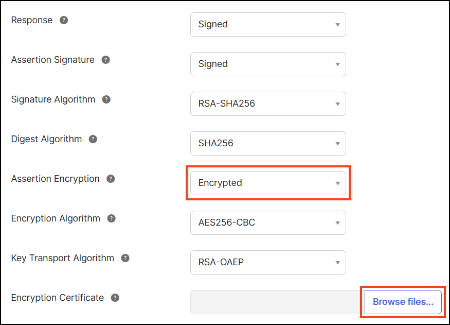Screen dimensions: 450x325
Task: Click the Digest Algorithm caret arrow
Action: click(338, 143)
